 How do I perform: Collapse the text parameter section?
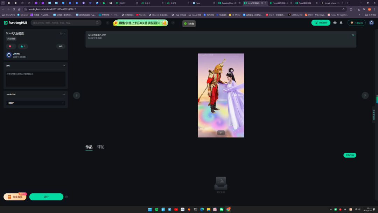[64, 66]
